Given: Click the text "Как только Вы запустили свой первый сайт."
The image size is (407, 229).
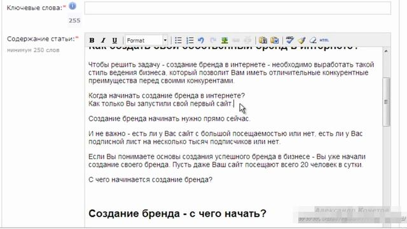Looking at the screenshot, I should pos(161,104).
